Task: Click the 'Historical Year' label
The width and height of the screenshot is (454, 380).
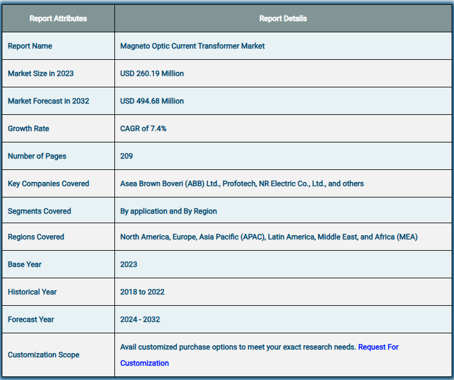Action: click(x=32, y=292)
